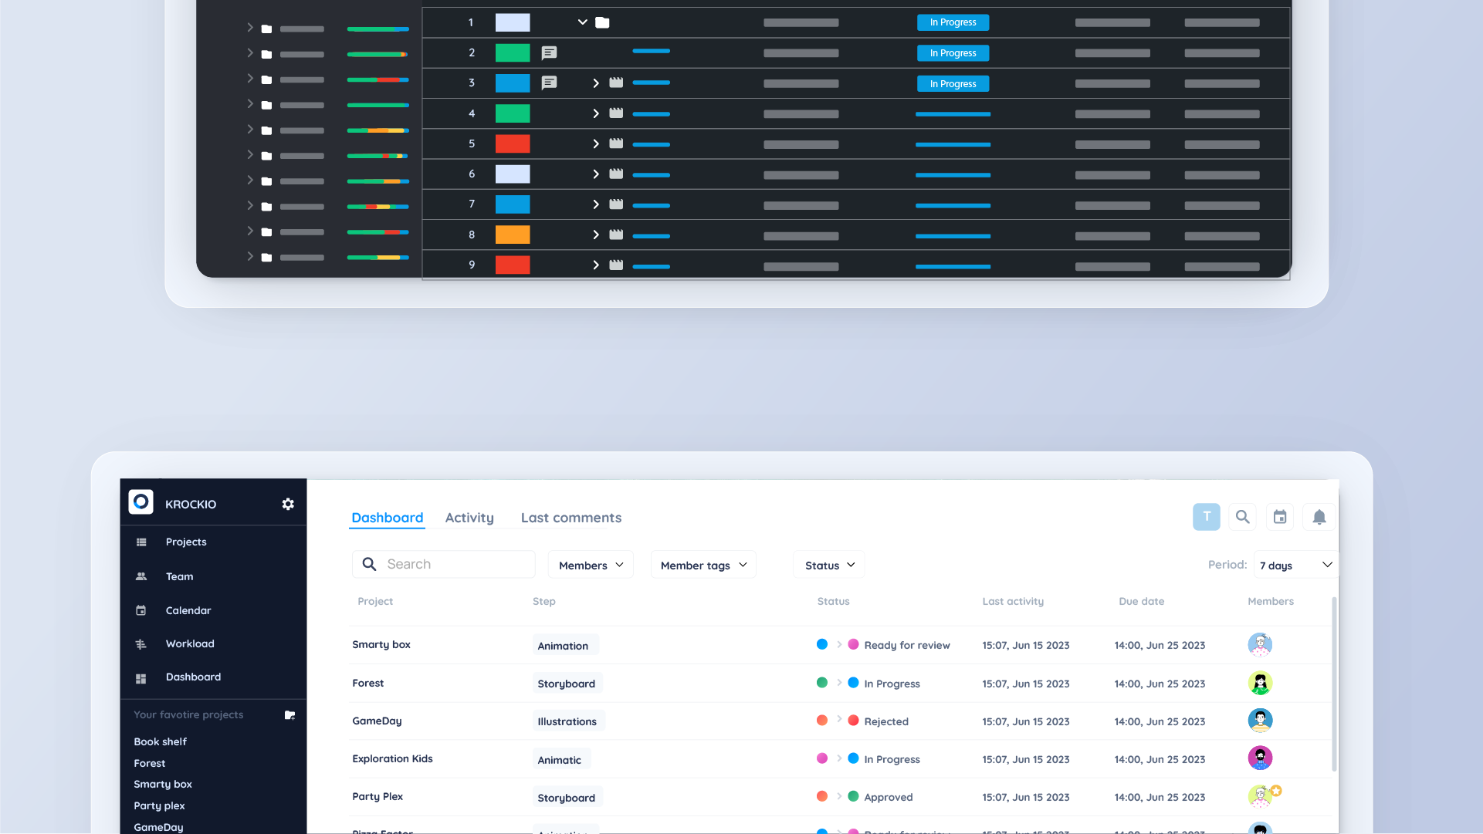Click the red swatch in row 5

(513, 144)
